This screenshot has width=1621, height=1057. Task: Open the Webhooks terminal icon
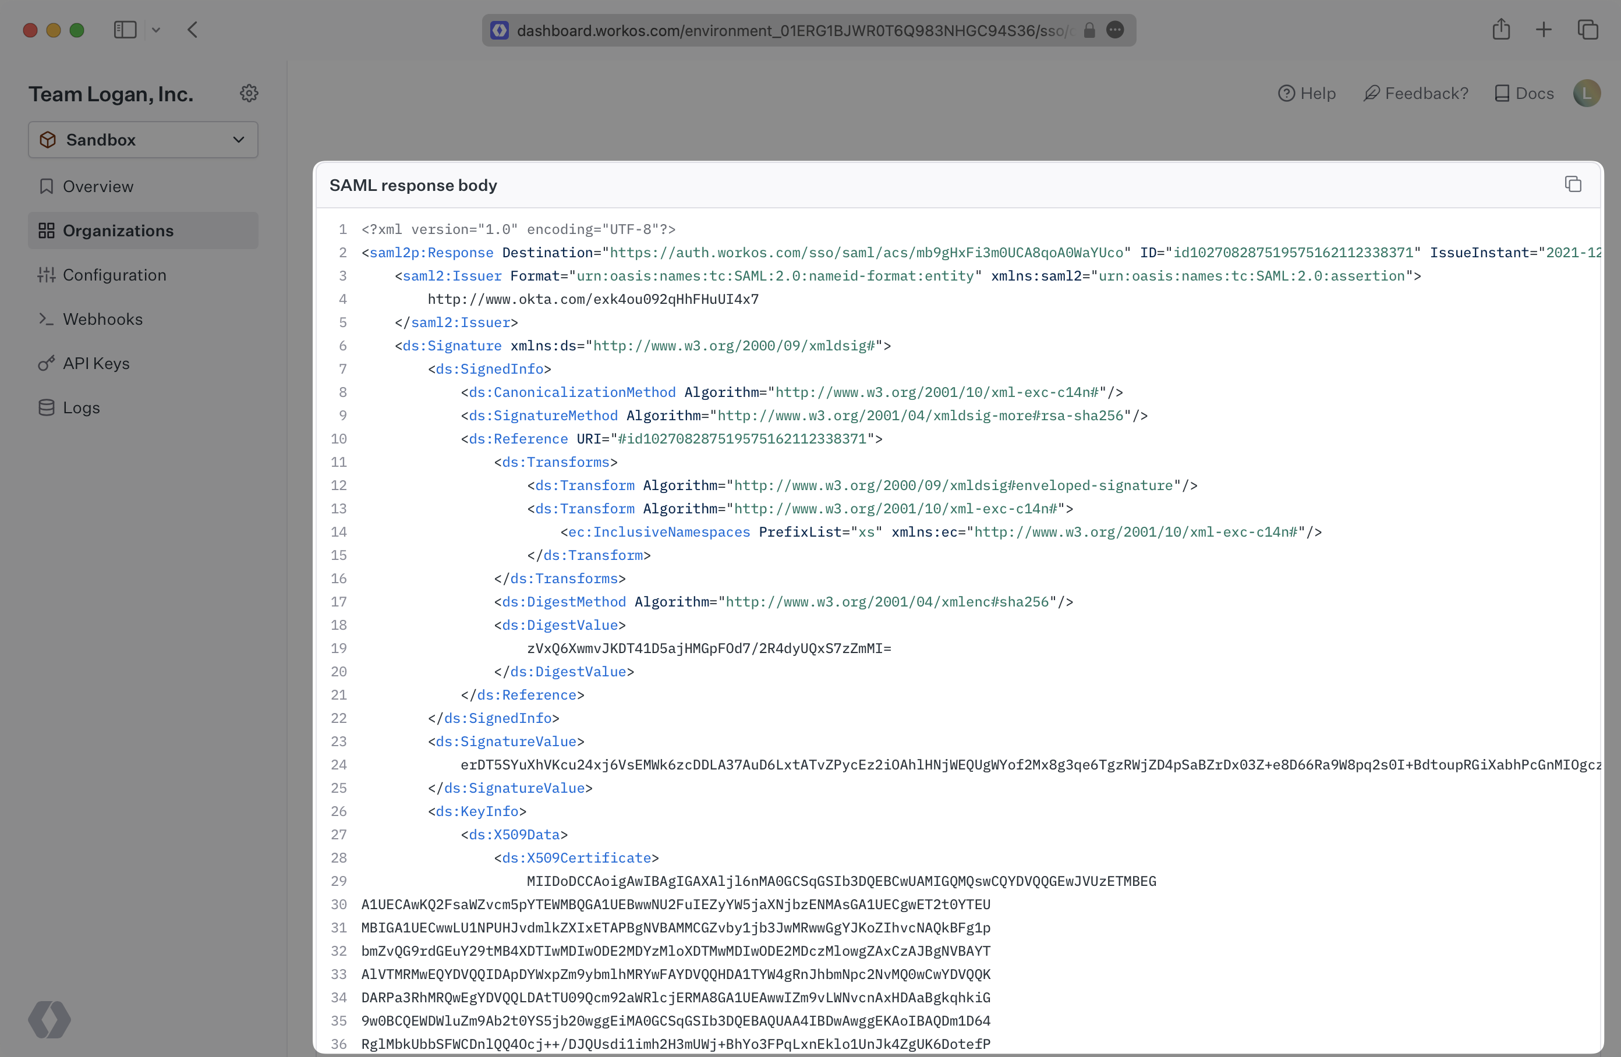[x=47, y=319]
